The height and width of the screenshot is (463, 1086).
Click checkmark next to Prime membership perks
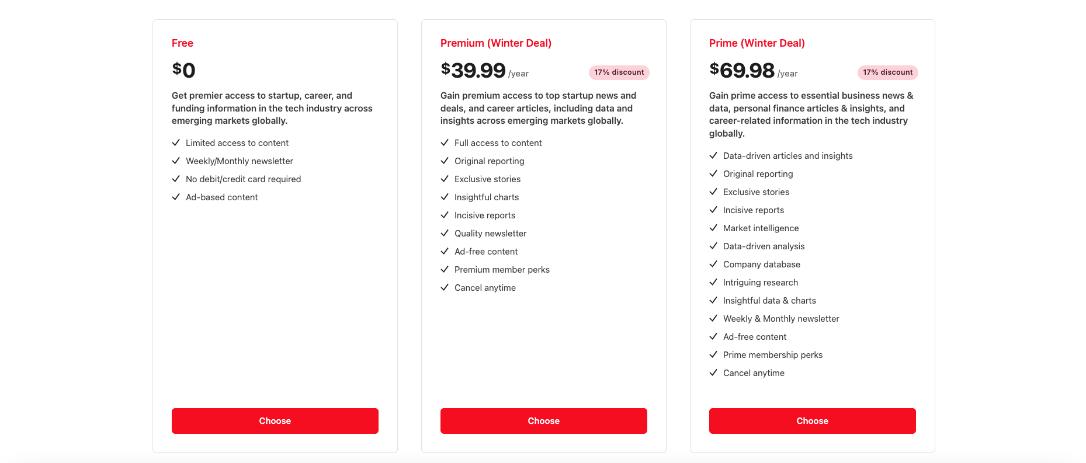[x=713, y=354]
